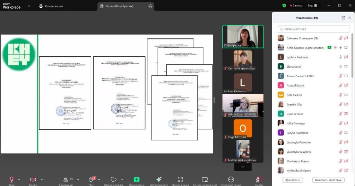Click the React (Отреагировать) heart icon
Screen dimensions: 355x186
[x=113, y=179]
